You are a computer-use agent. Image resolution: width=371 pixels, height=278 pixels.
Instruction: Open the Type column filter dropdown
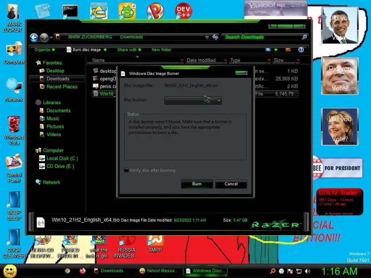269,60
